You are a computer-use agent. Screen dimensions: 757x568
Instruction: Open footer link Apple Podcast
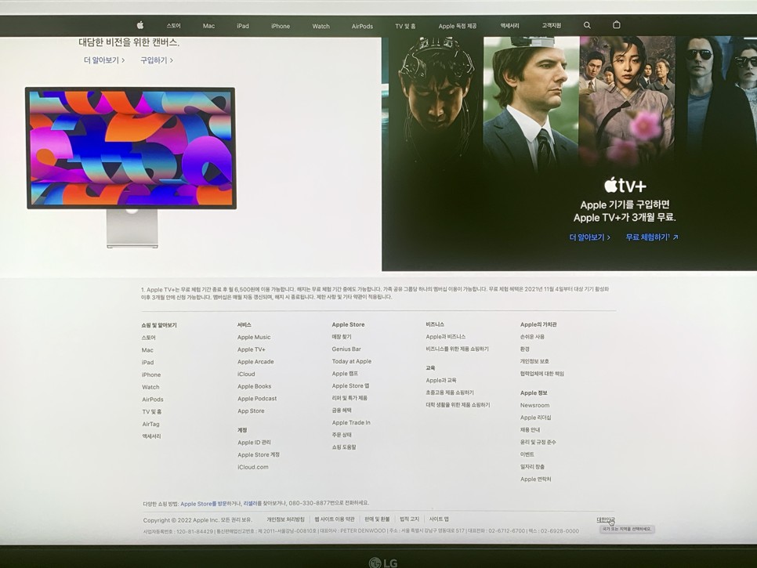(x=257, y=399)
